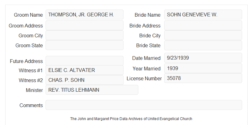Click the Groom Name label
The width and height of the screenshot is (248, 125).
[28, 15]
